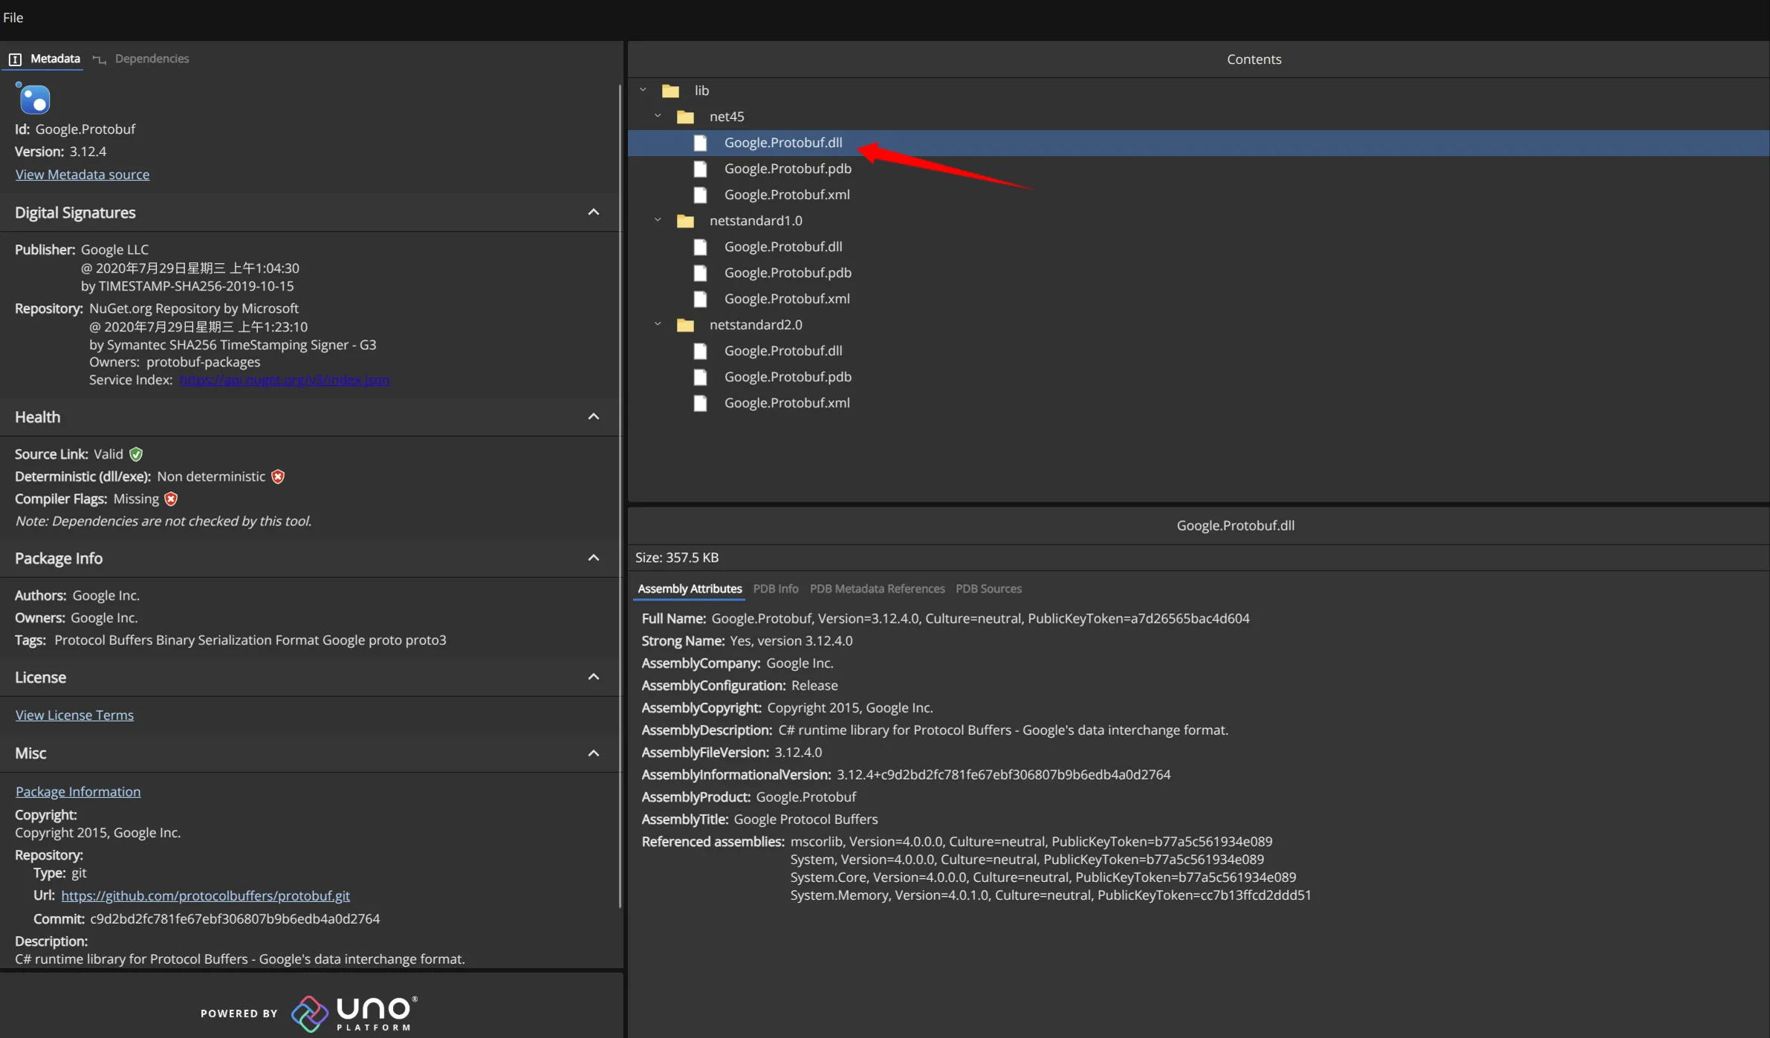Collapse the License section chevron

(x=593, y=677)
